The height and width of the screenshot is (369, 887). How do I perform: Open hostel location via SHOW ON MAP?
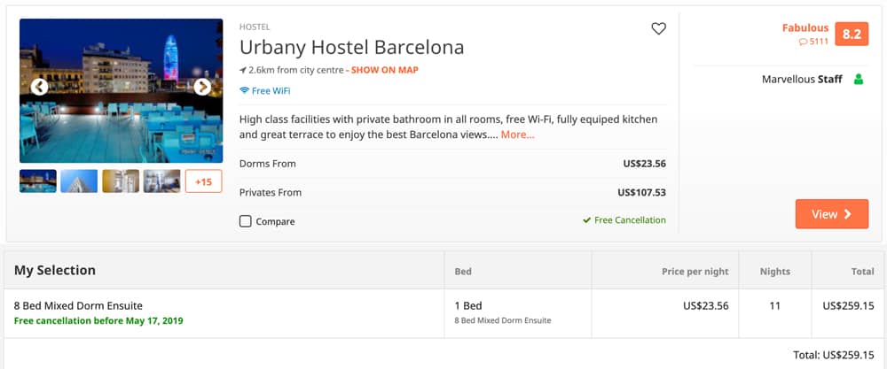385,71
